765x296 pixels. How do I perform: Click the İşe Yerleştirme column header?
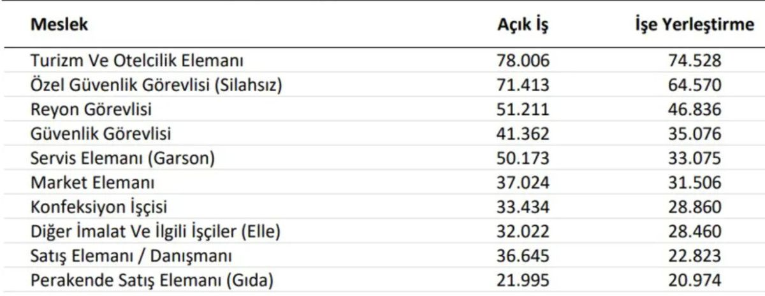coord(694,26)
